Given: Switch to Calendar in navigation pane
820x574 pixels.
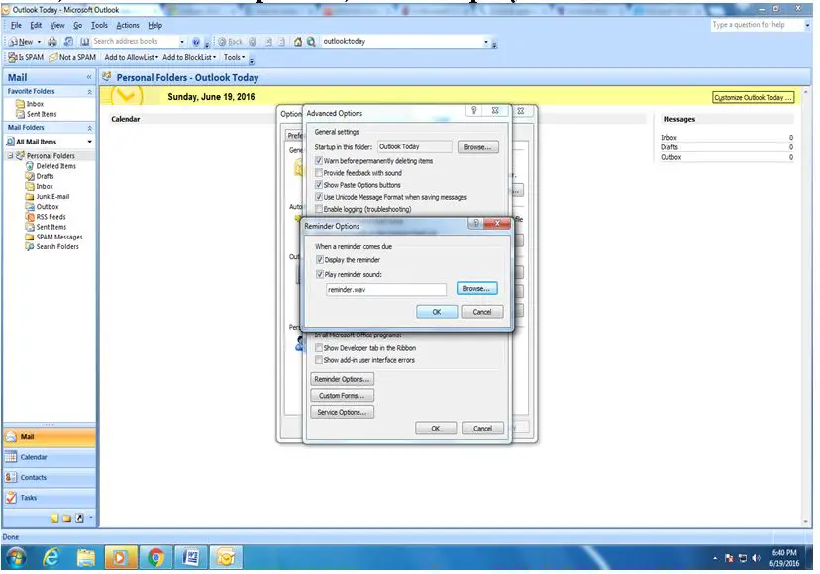Looking at the screenshot, I should pos(50,457).
